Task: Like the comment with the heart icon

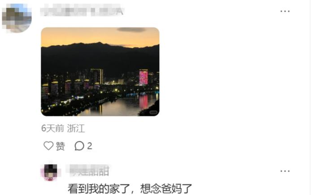Action: (x=48, y=146)
